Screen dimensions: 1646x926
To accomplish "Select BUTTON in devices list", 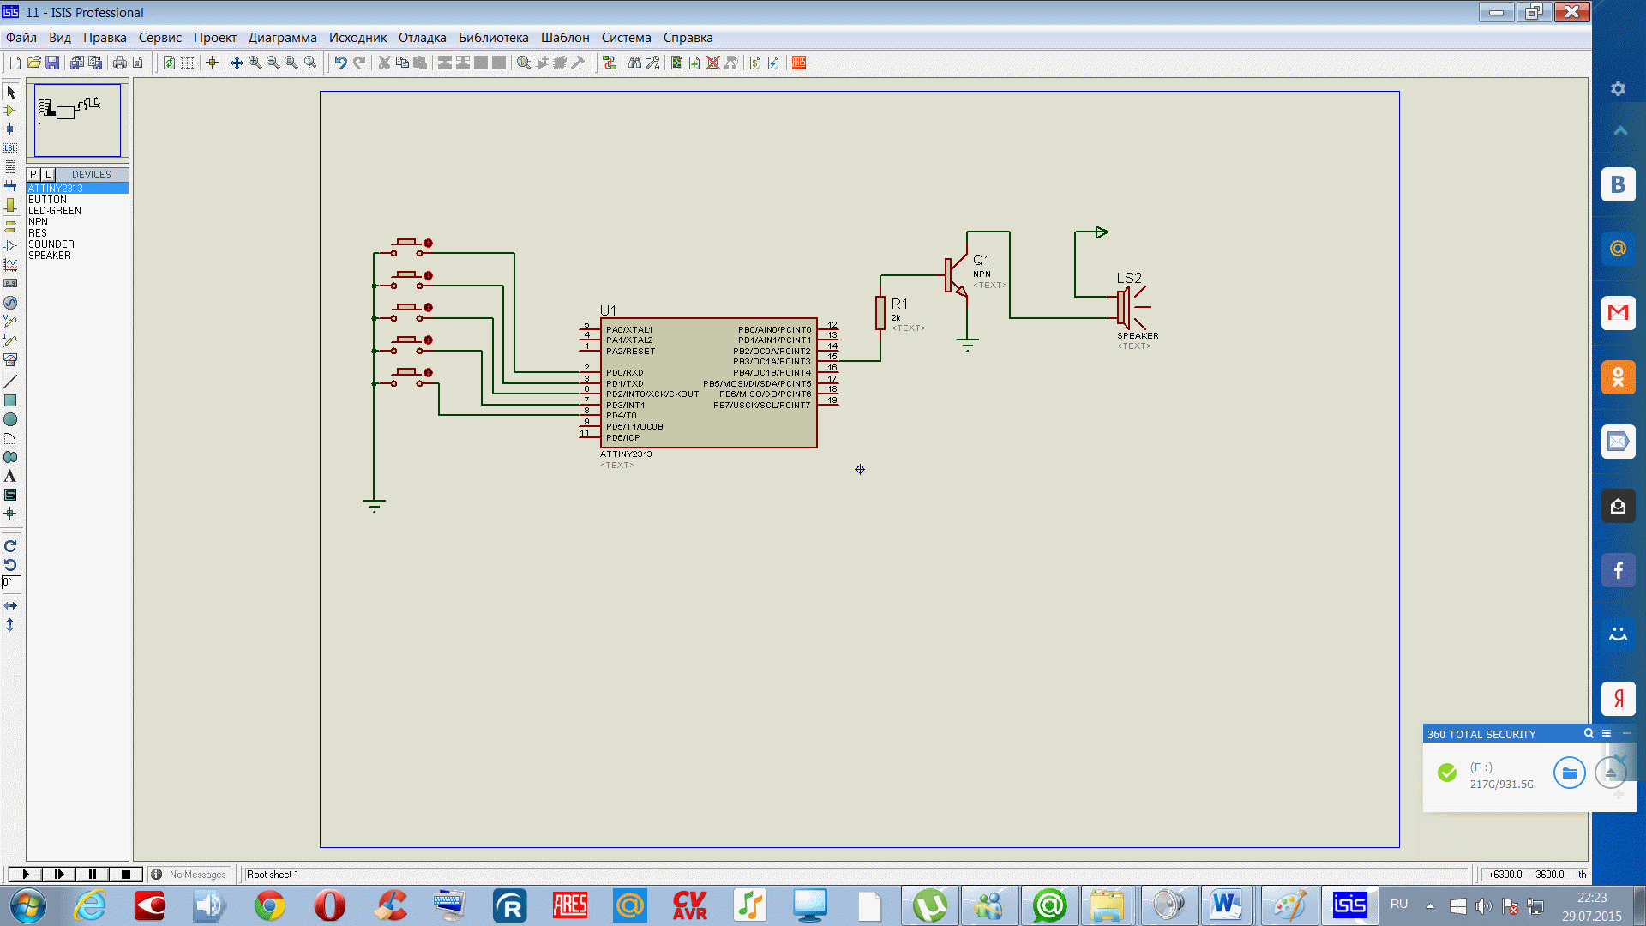I will (77, 199).
